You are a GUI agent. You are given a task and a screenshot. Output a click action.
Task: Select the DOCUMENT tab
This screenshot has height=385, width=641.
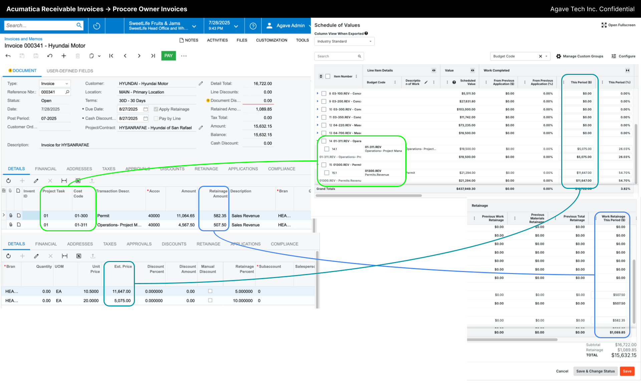(22, 71)
